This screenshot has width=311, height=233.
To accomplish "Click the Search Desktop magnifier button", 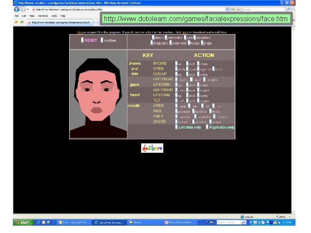I will coord(243,222).
